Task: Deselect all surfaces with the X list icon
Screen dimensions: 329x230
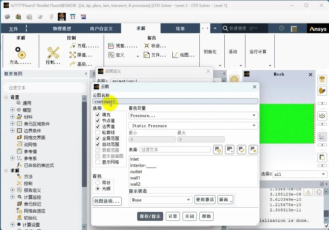Action: 253,149
